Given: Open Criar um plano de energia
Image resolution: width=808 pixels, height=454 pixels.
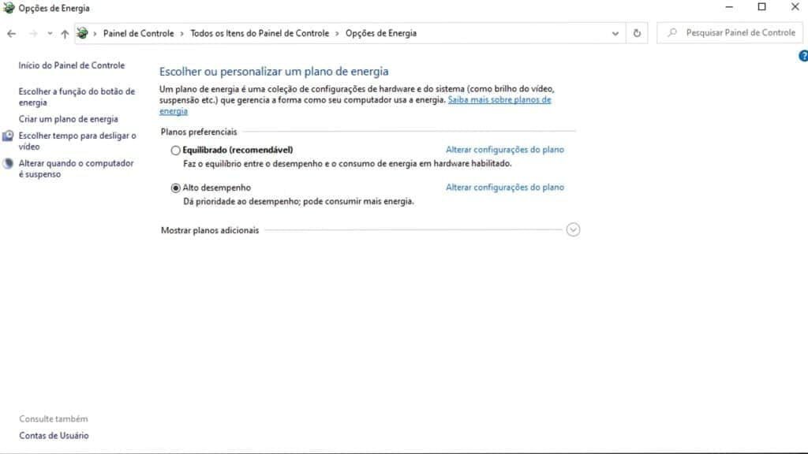Looking at the screenshot, I should point(69,119).
